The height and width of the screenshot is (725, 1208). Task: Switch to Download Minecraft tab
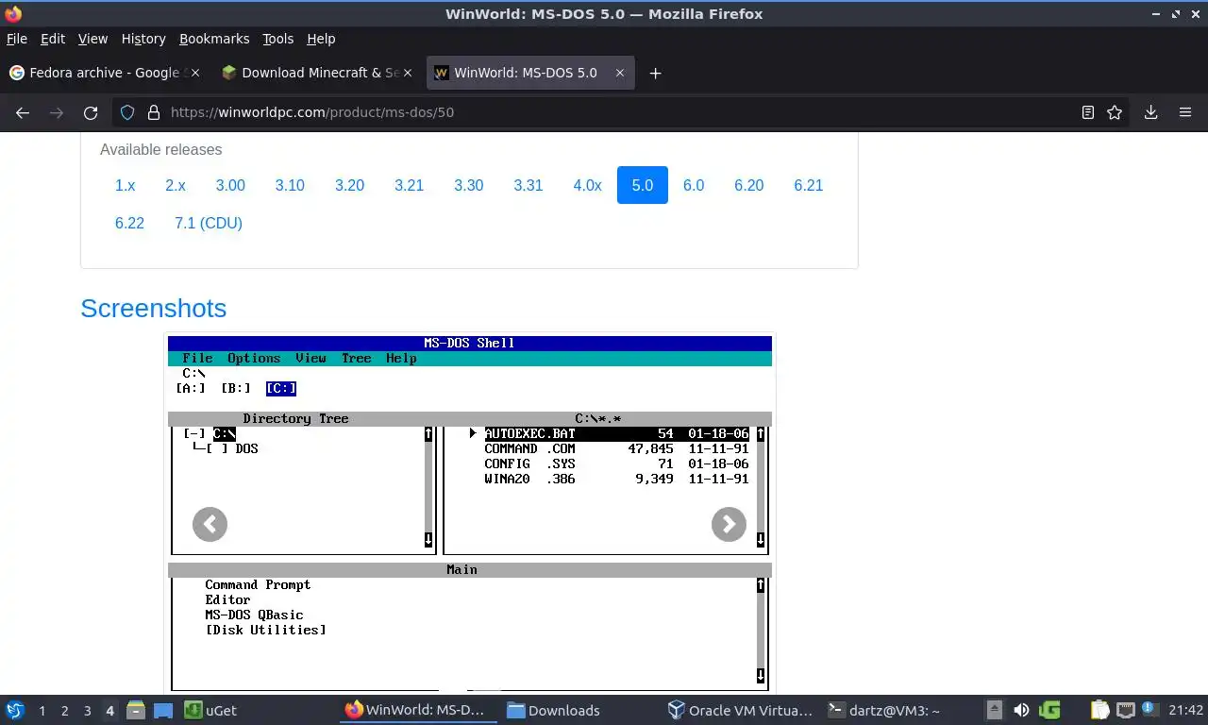tap(319, 73)
